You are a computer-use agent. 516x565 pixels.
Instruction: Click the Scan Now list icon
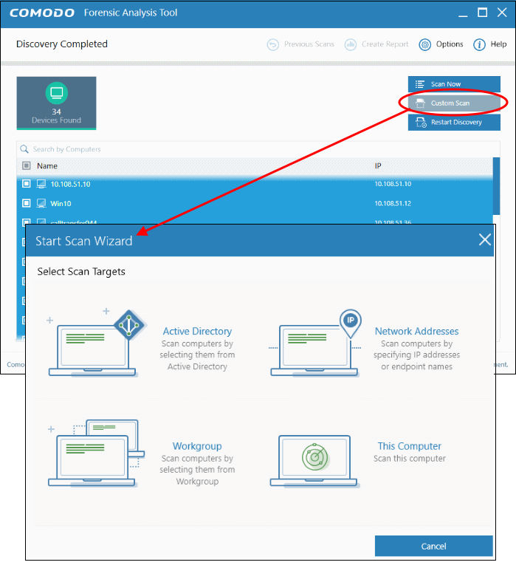[420, 84]
